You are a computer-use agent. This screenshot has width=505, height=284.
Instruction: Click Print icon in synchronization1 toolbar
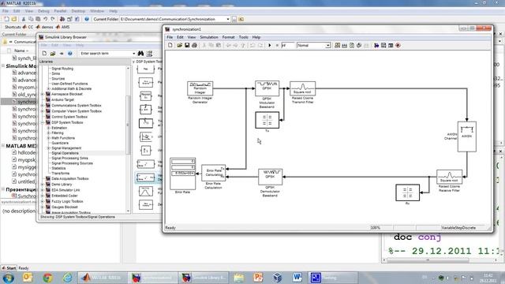pyautogui.click(x=194, y=46)
